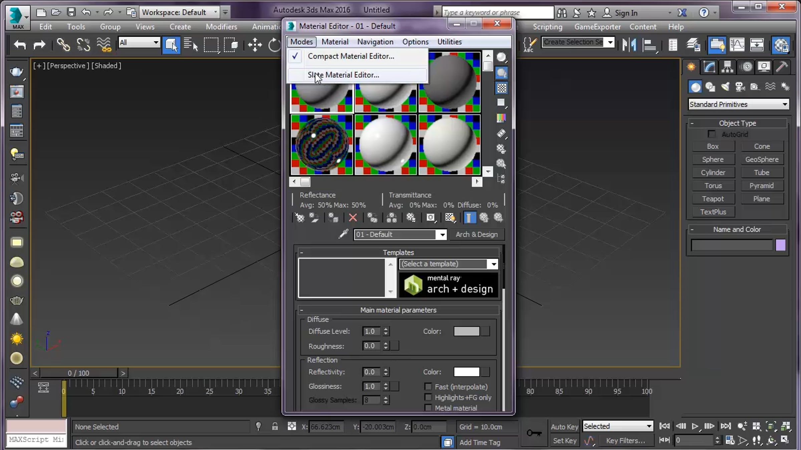Screen dimensions: 801x450
Task: Click the Play Animation button
Action: (695, 426)
